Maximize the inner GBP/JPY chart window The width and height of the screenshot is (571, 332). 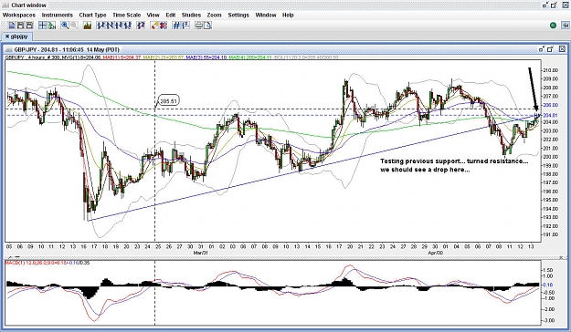551,48
